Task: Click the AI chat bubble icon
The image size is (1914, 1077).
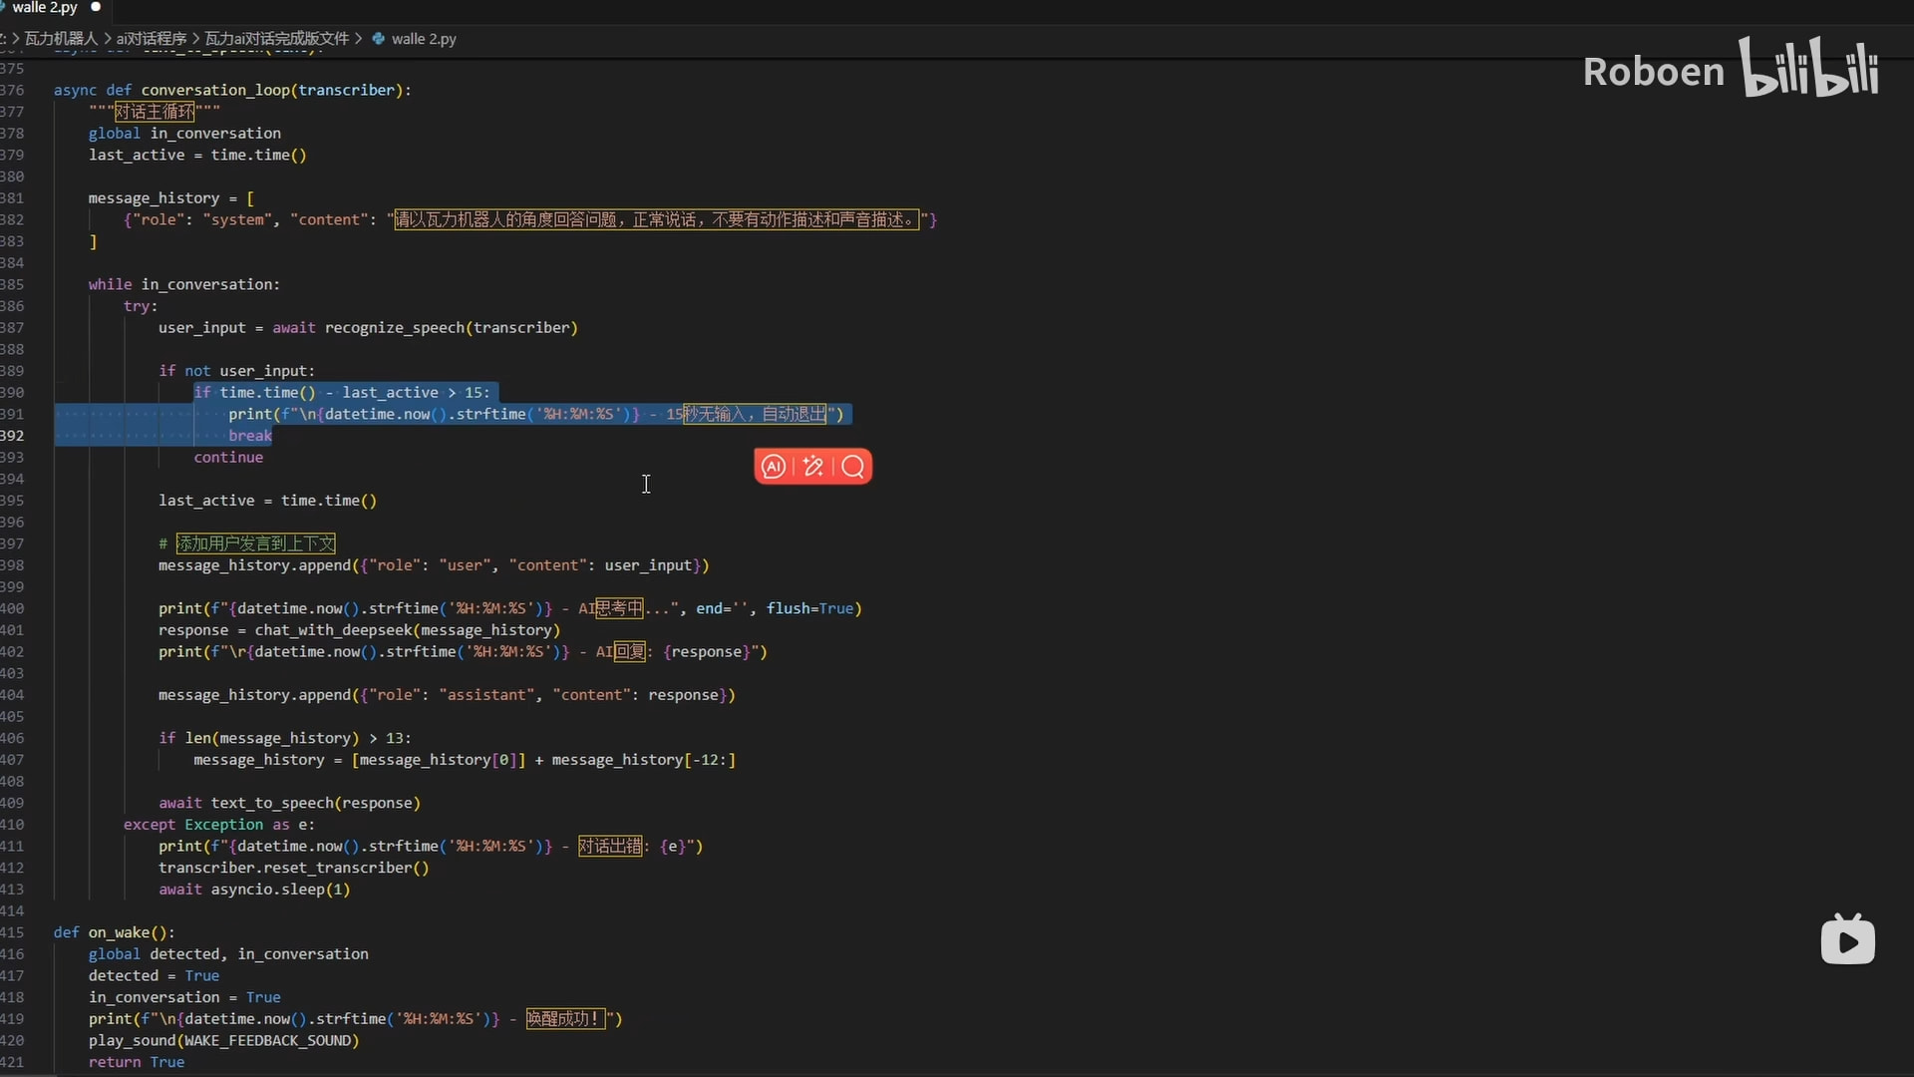Action: click(774, 467)
